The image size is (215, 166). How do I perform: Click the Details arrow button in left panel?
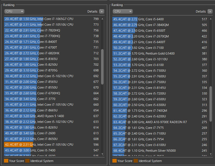[x=102, y=11]
